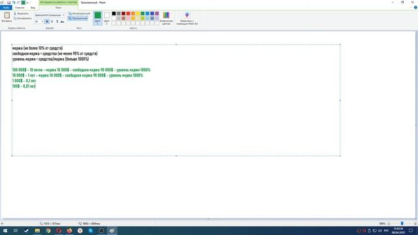Image resolution: width=418 pixels, height=235 pixels.
Task: Click the text tools contextual tab header
Action: 59,3
